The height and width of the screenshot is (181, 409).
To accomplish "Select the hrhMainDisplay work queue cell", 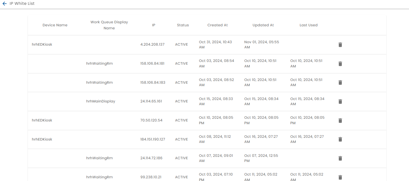I will (x=101, y=102).
